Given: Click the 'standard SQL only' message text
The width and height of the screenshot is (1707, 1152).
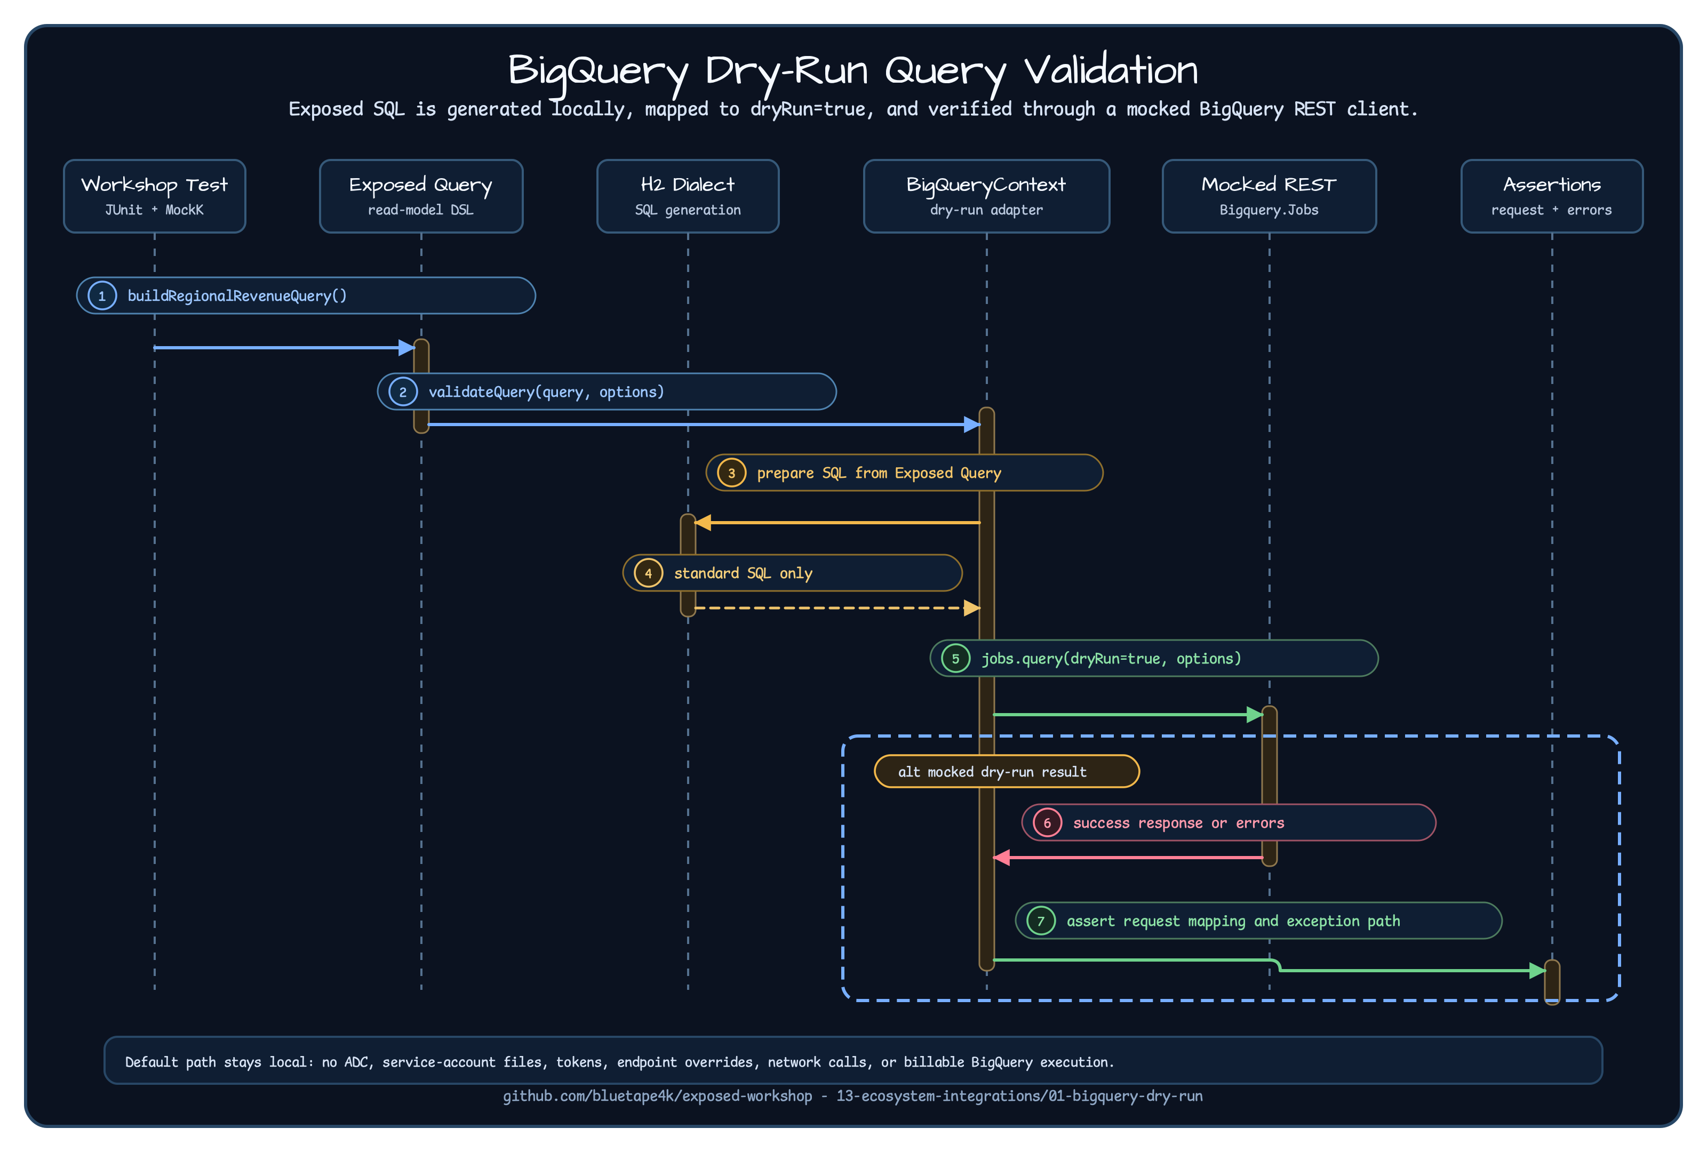Looking at the screenshot, I should point(743,573).
